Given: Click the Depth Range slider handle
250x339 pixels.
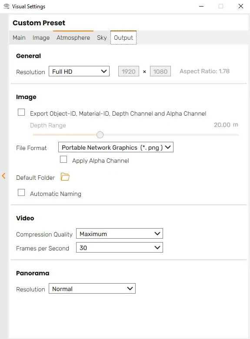Looking at the screenshot, I should [100, 135].
